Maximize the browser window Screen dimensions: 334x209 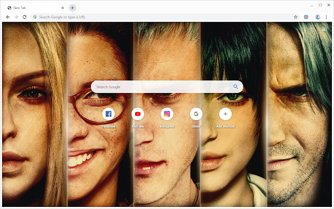click(x=320, y=5)
